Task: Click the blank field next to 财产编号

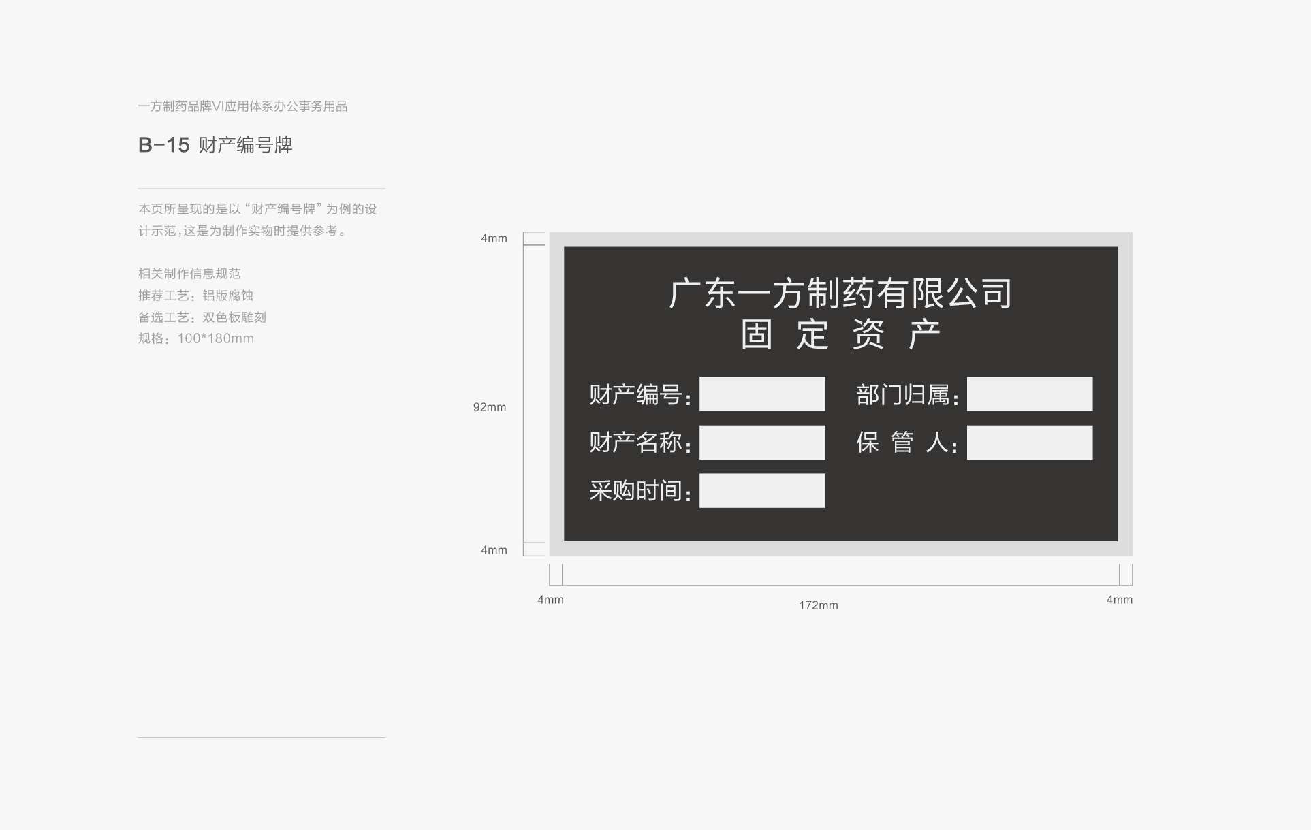Action: 762,394
